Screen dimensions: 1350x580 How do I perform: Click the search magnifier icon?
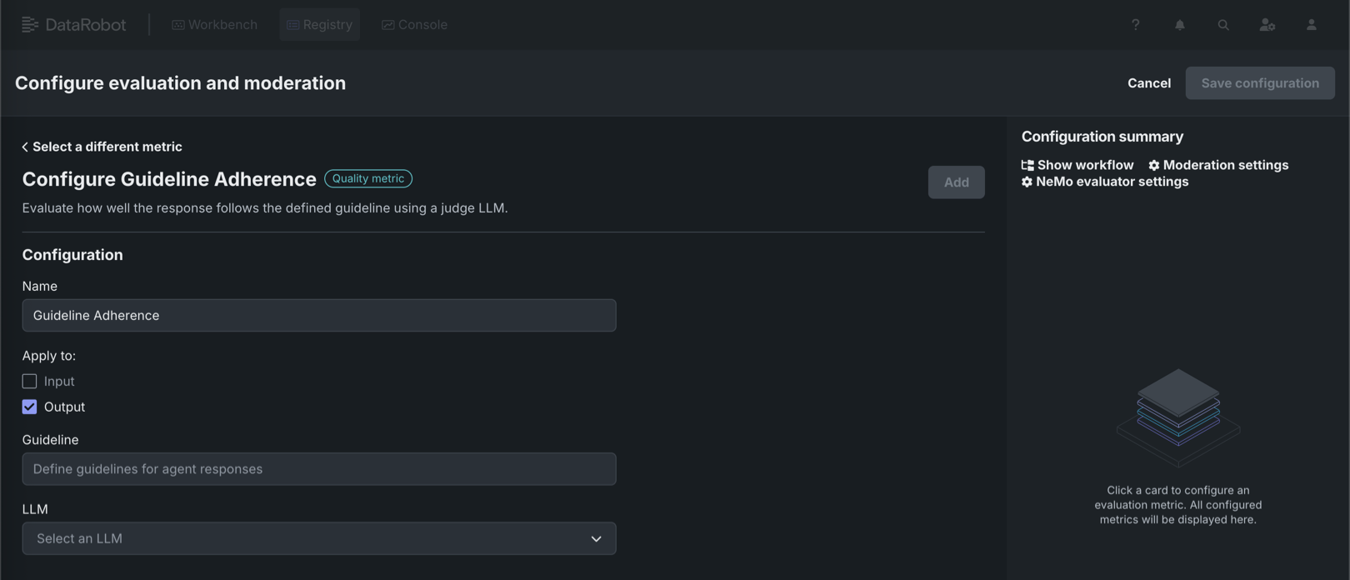pyautogui.click(x=1222, y=25)
